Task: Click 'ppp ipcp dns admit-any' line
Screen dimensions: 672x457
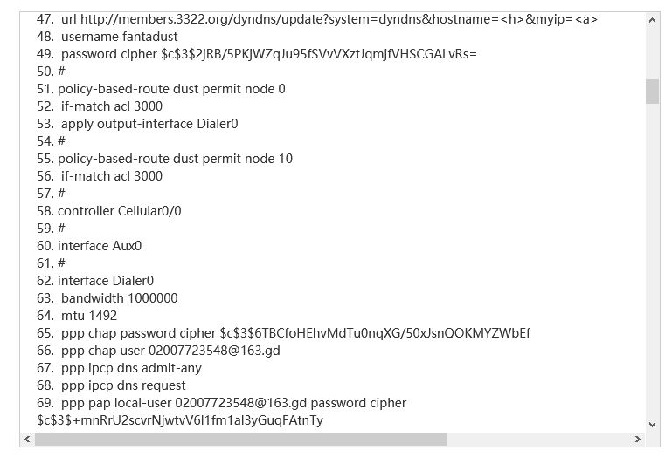Action: tap(131, 368)
